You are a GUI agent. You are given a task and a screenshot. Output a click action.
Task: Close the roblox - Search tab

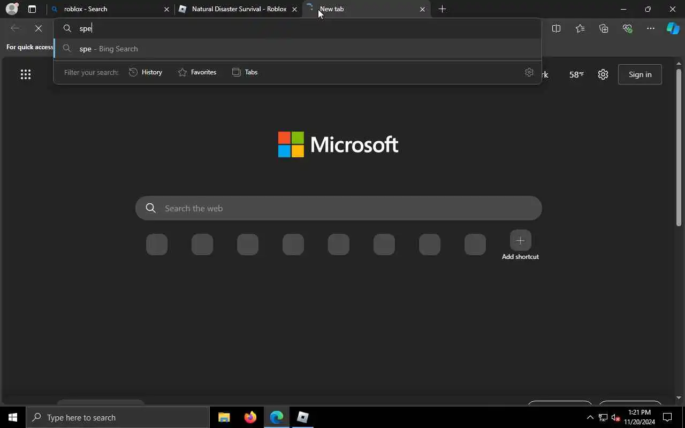pos(166,9)
